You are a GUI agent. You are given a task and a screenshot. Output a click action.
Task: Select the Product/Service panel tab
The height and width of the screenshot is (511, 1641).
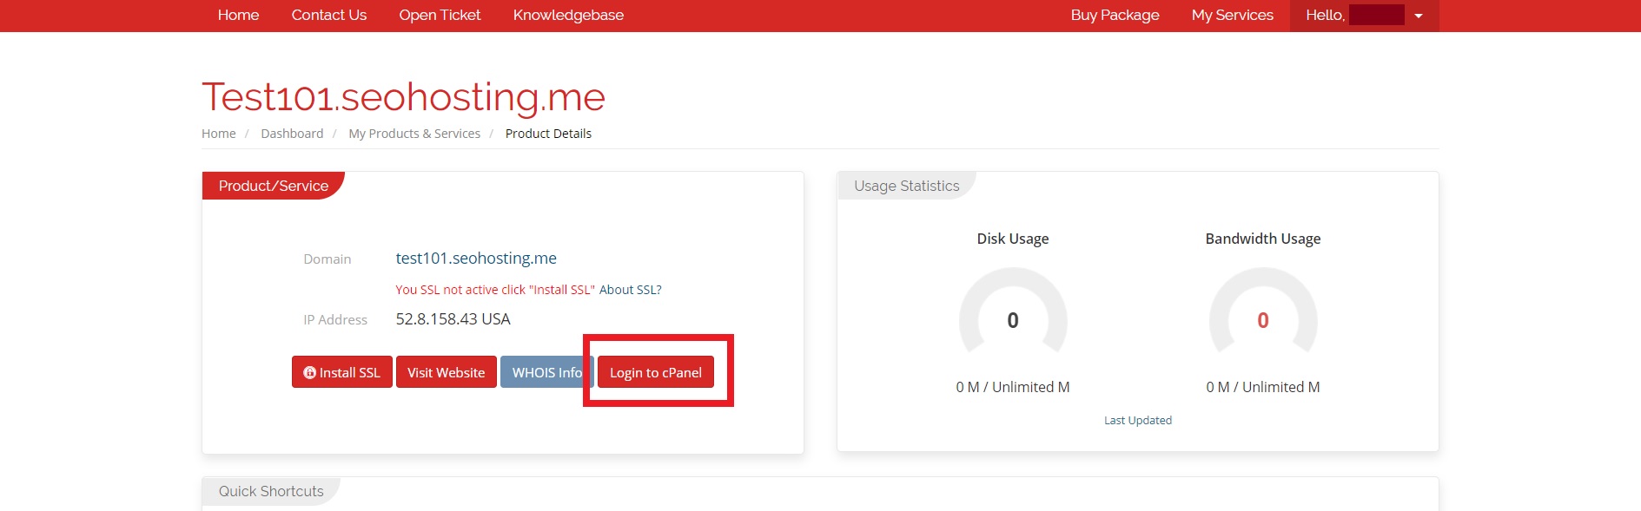click(274, 186)
